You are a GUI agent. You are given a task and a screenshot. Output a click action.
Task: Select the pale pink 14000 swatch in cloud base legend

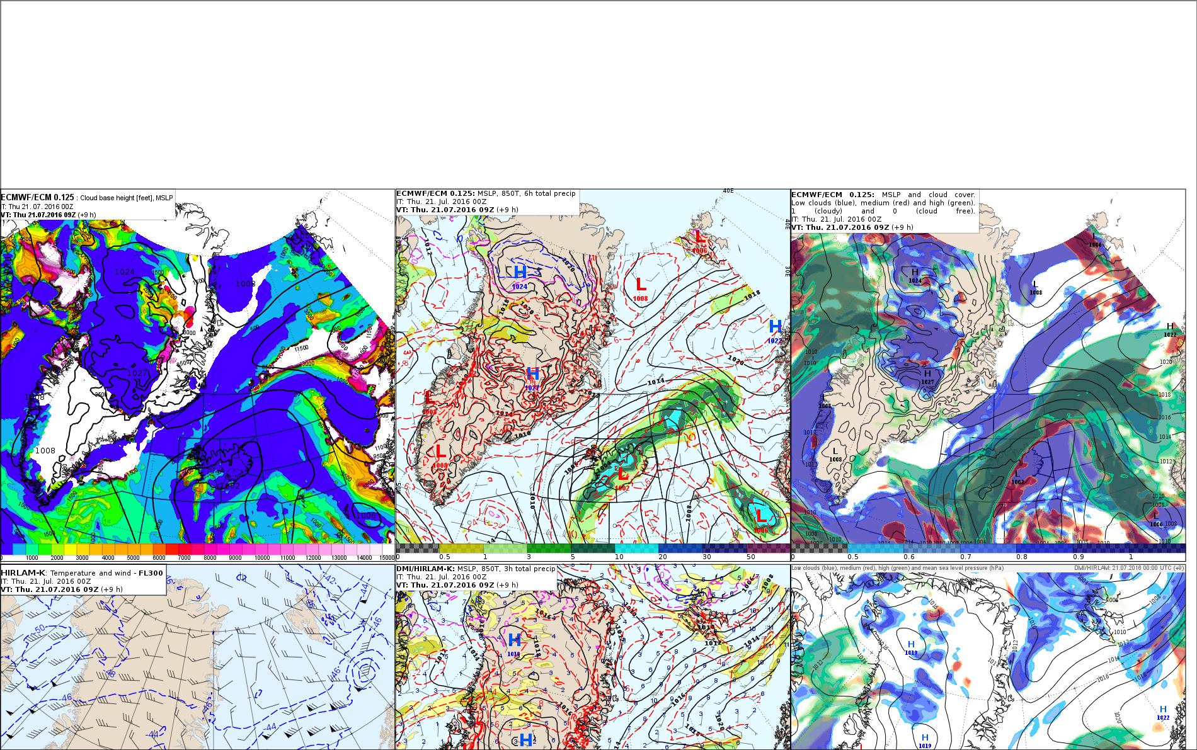point(362,549)
